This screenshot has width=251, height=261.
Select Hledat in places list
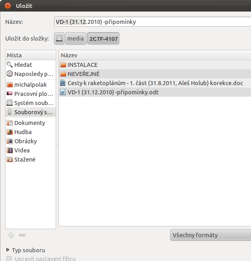point(31,64)
